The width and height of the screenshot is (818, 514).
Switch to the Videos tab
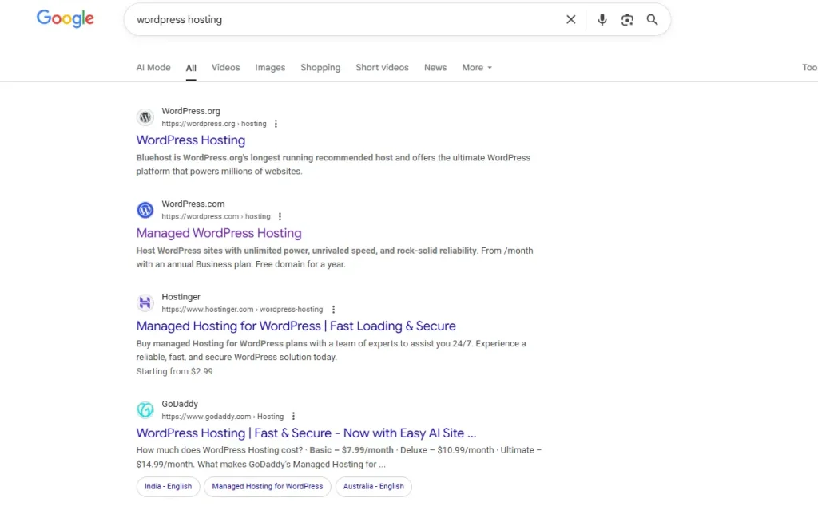(x=226, y=67)
